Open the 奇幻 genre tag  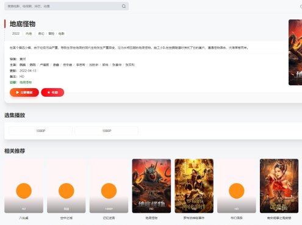[x=41, y=33]
